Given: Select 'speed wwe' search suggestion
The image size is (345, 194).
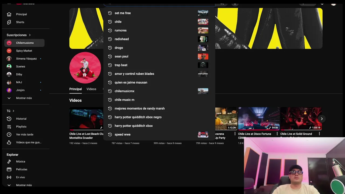Looking at the screenshot, I should 159,134.
